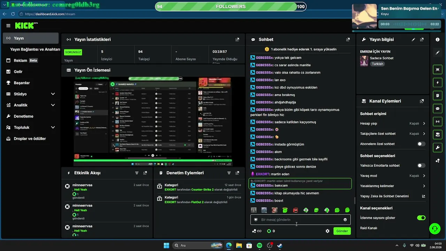Click the Windows Start button
Screen dimensions: 446x251
[x=166, y=245]
